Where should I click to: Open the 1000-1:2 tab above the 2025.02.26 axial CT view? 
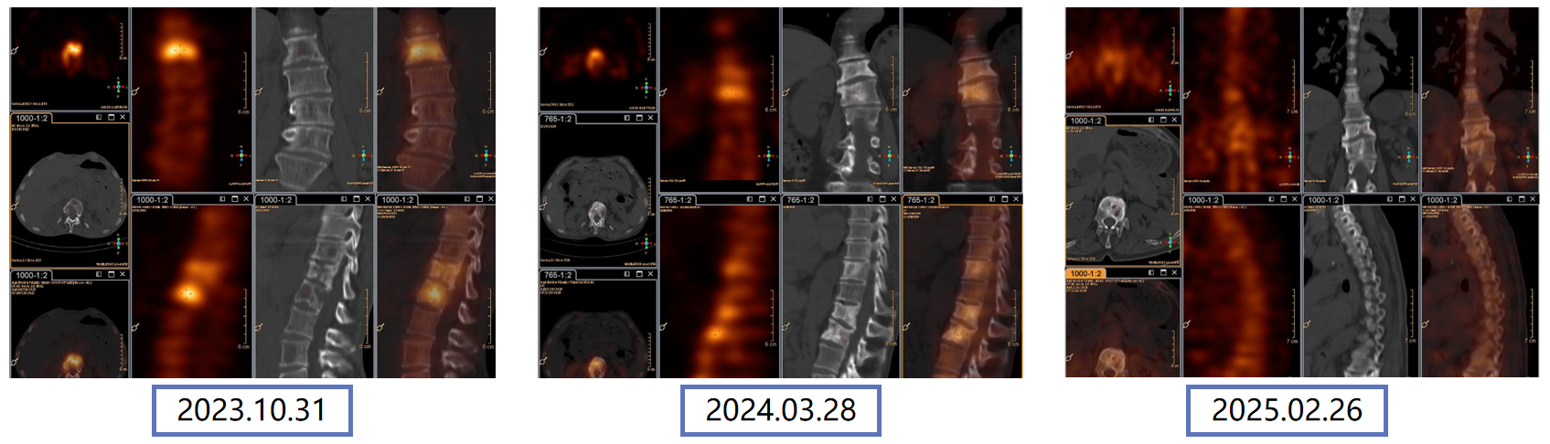tap(1086, 121)
